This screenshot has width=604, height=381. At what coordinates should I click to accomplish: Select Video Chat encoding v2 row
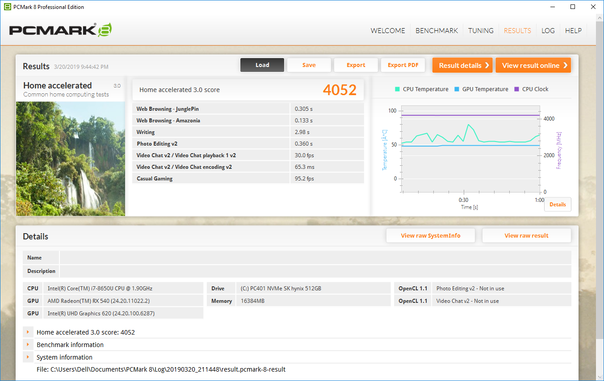[248, 167]
